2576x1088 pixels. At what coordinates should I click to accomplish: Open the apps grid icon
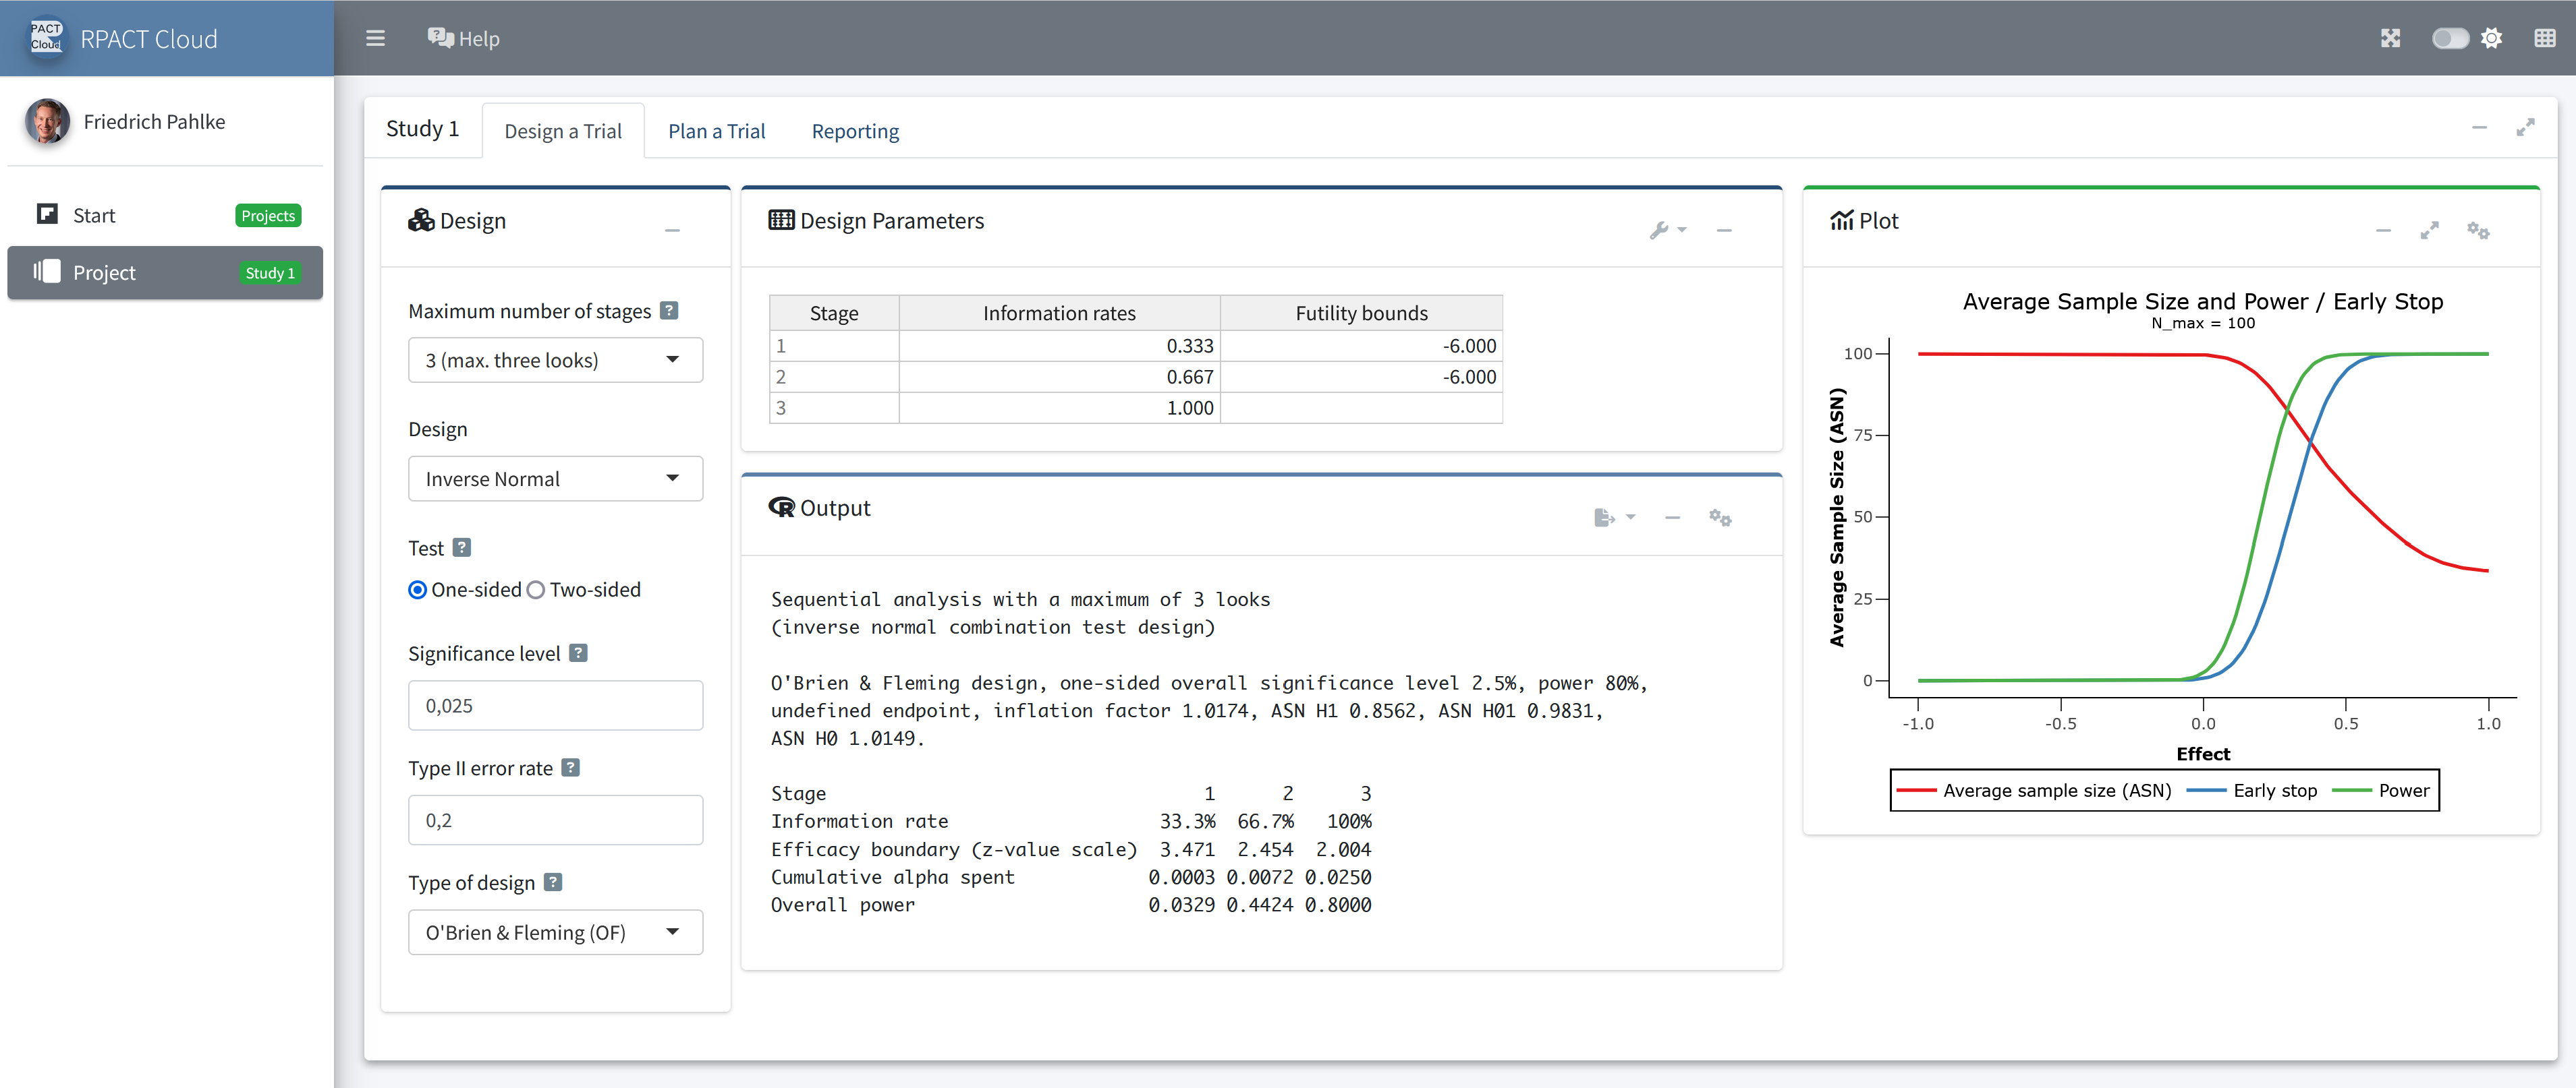2545,38
